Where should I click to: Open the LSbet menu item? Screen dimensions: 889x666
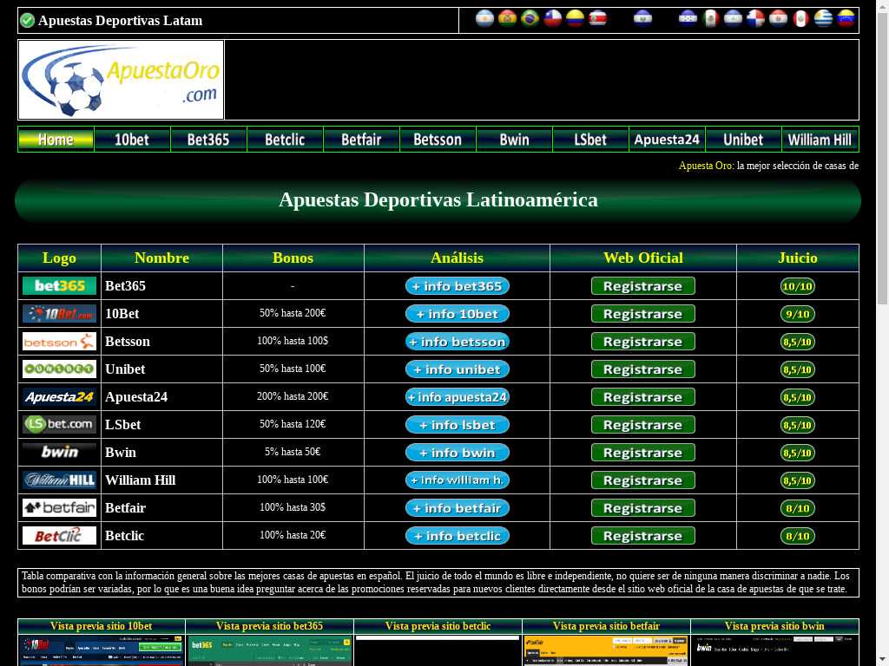[590, 140]
